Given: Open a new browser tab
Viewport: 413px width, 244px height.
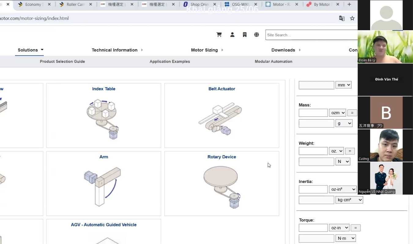Looking at the screenshot, I should tap(349, 4).
